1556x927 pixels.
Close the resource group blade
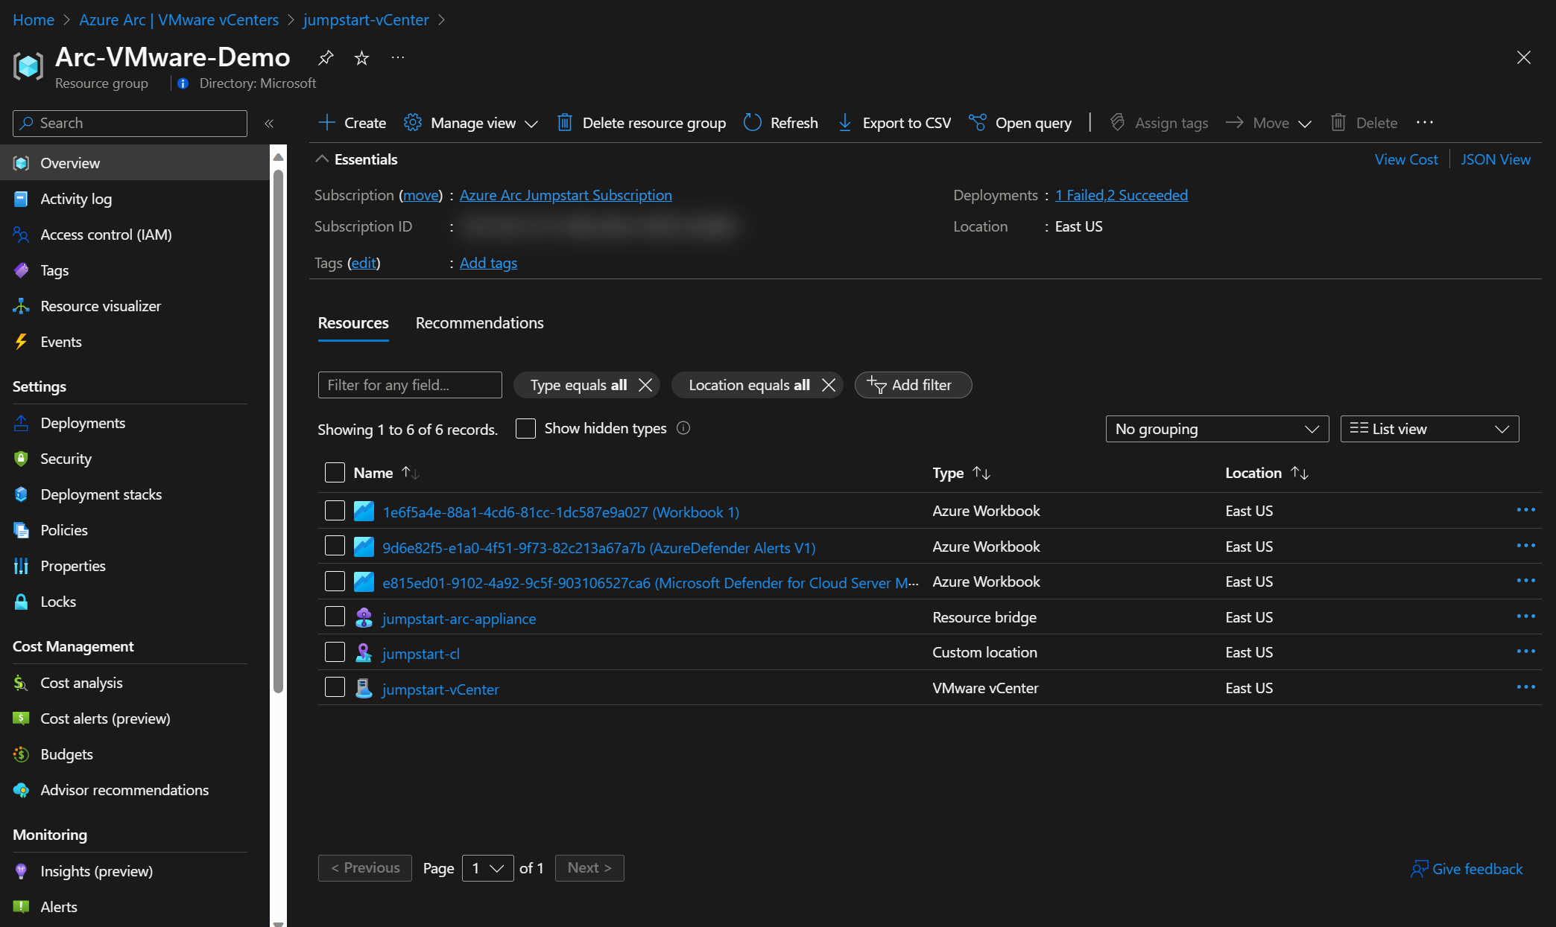1524,57
